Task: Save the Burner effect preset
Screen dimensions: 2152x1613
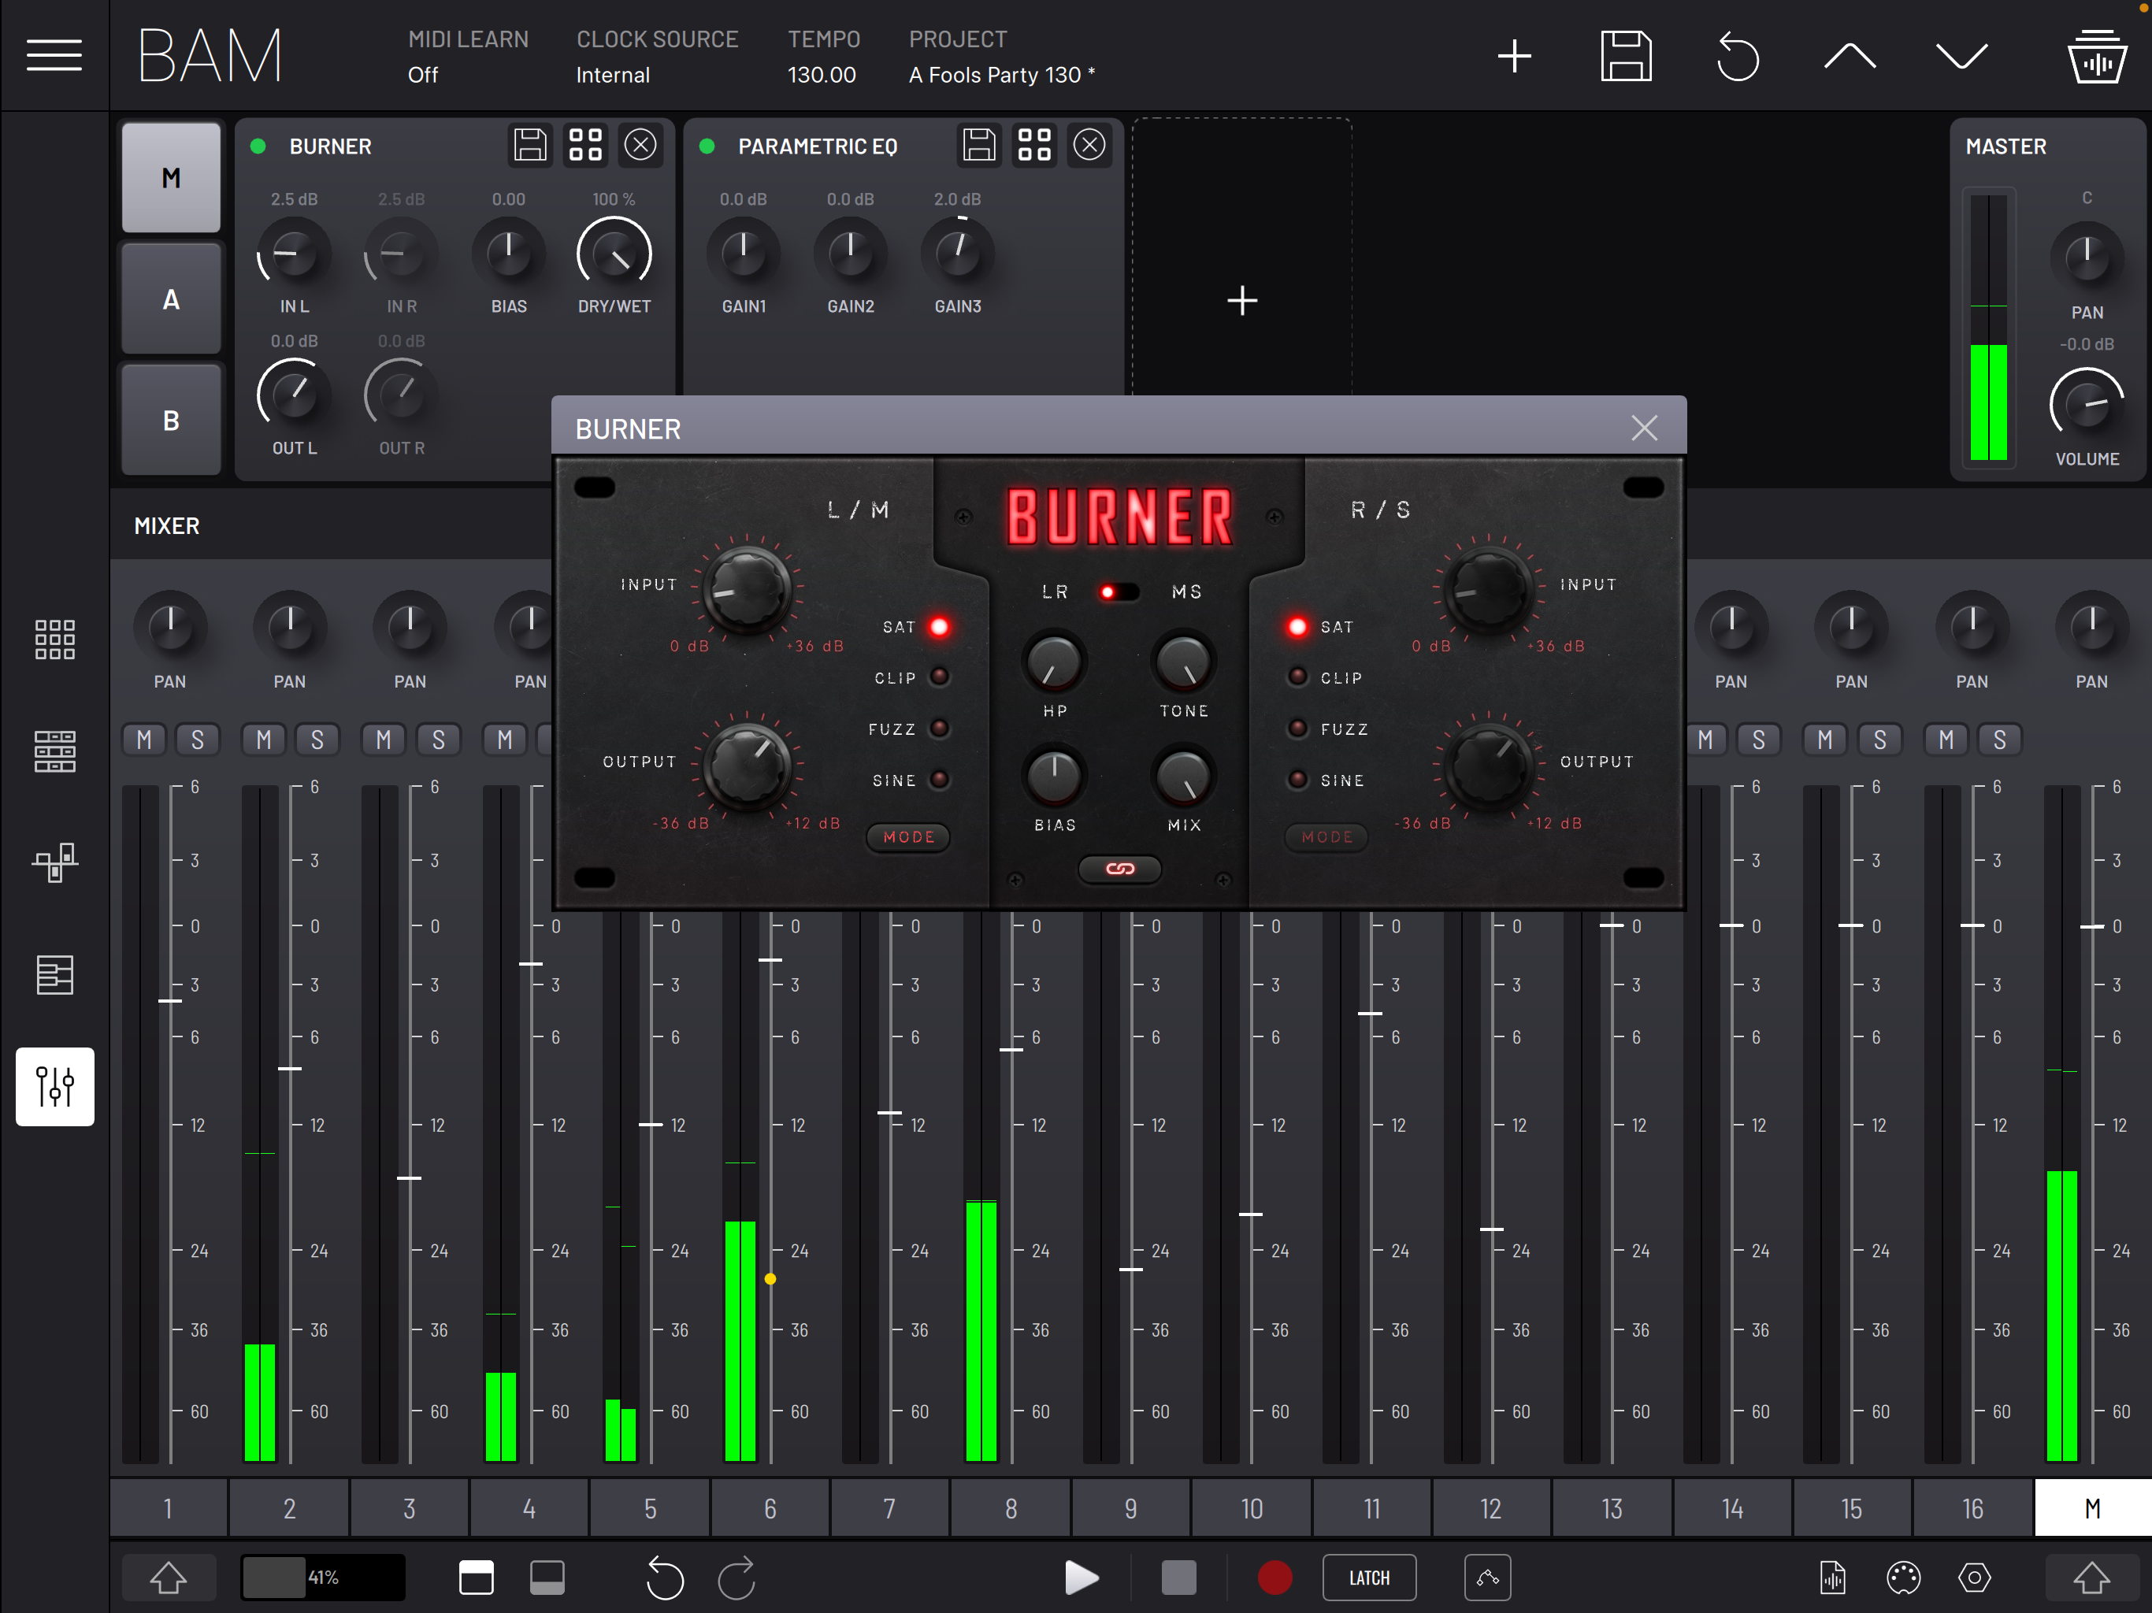Action: (530, 145)
